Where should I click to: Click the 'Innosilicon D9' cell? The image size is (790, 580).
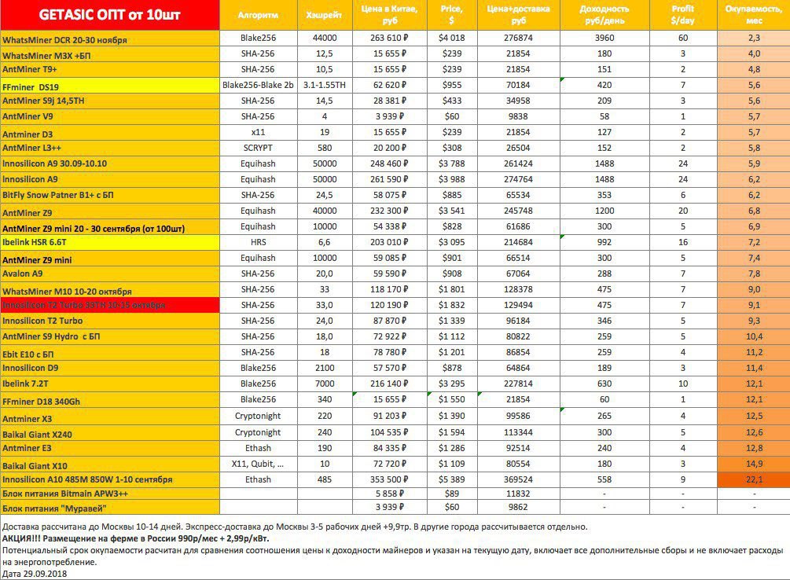click(110, 369)
